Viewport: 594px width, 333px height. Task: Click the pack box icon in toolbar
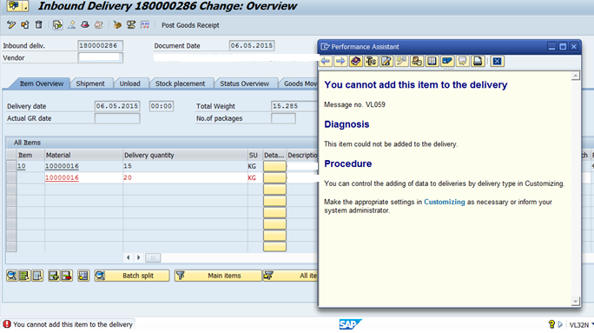coord(117,25)
